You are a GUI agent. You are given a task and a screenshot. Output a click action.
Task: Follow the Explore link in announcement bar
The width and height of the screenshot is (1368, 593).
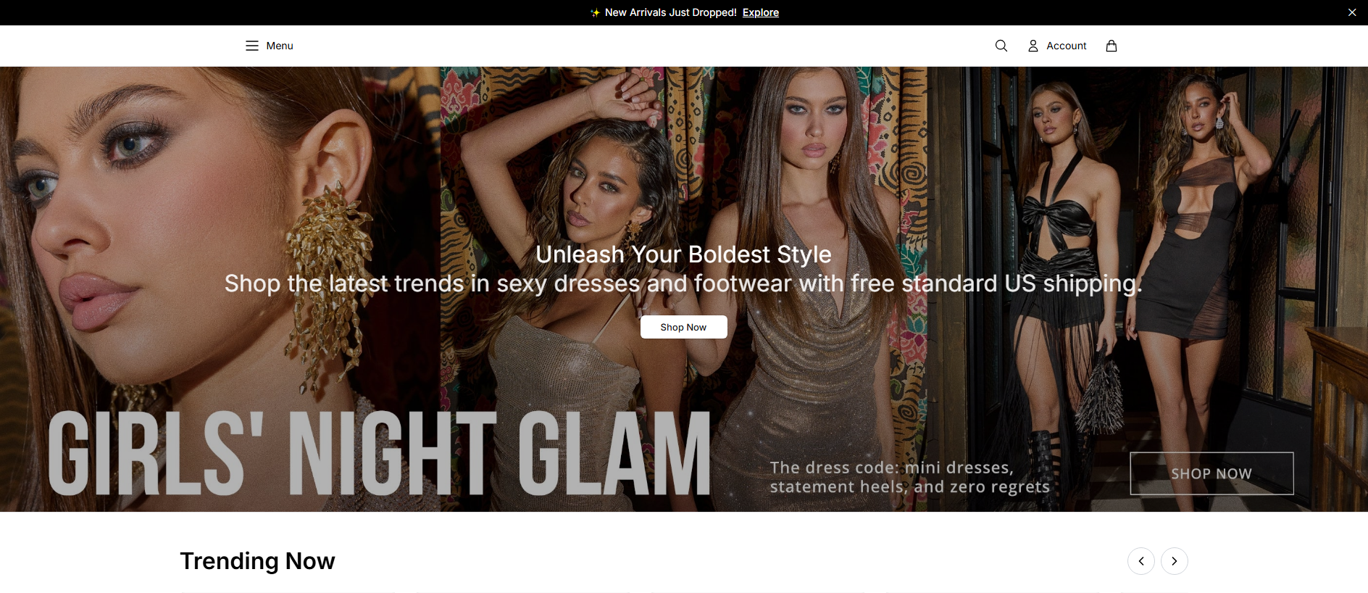tap(761, 12)
